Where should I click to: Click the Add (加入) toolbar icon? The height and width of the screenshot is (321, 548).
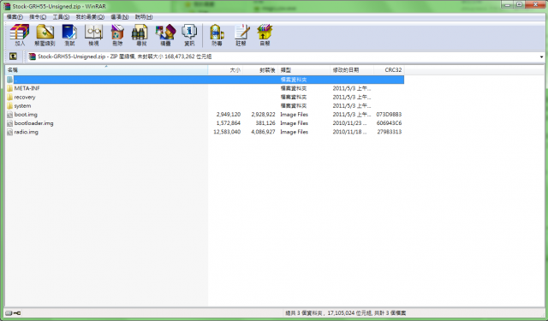(20, 35)
